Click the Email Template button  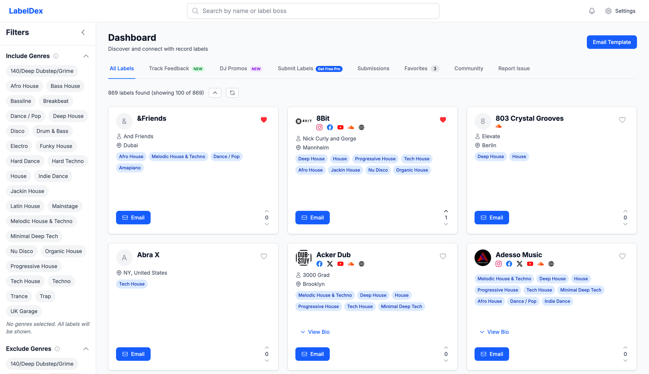[x=611, y=42]
